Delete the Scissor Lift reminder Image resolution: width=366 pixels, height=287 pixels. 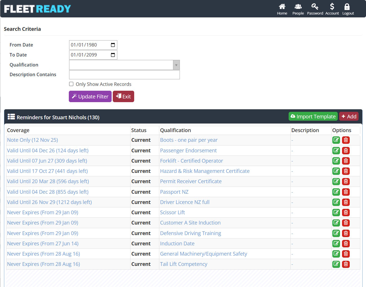tap(346, 213)
